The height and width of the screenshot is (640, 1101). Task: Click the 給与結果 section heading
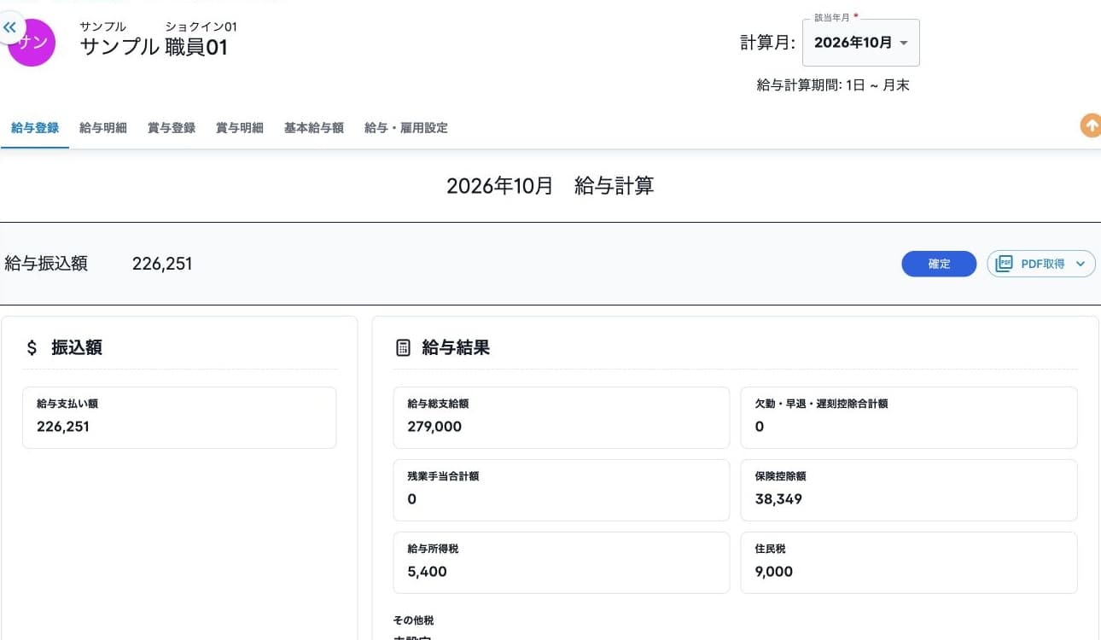tap(456, 347)
